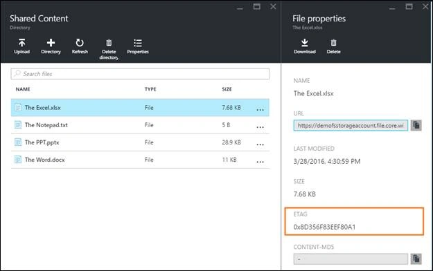Click the Delete directory trash icon
433x271 pixels.
pos(109,43)
